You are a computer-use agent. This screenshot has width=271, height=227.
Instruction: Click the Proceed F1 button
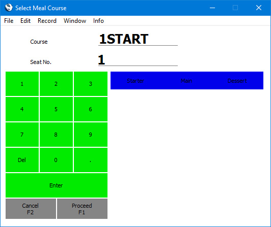pos(82,209)
